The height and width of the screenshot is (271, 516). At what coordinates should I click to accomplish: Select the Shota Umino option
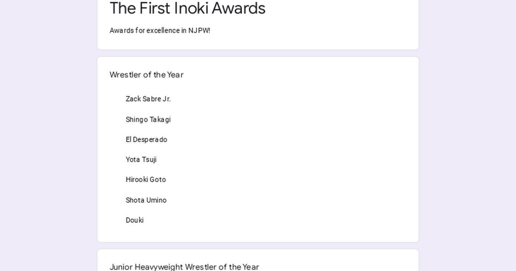(146, 200)
